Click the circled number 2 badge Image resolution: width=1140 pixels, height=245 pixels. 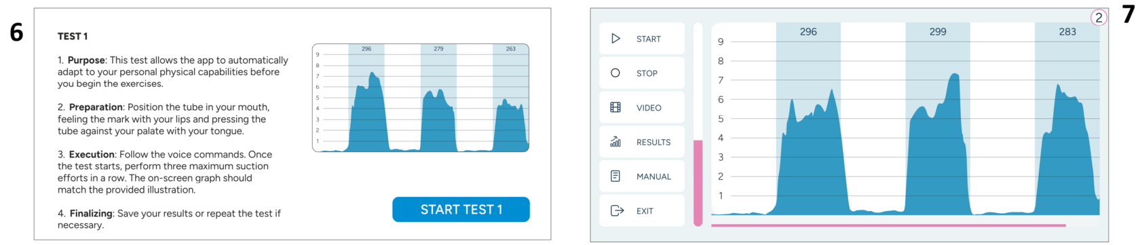(x=1099, y=18)
